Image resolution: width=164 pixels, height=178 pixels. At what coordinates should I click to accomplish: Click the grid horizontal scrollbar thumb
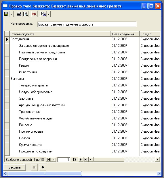tap(108, 160)
